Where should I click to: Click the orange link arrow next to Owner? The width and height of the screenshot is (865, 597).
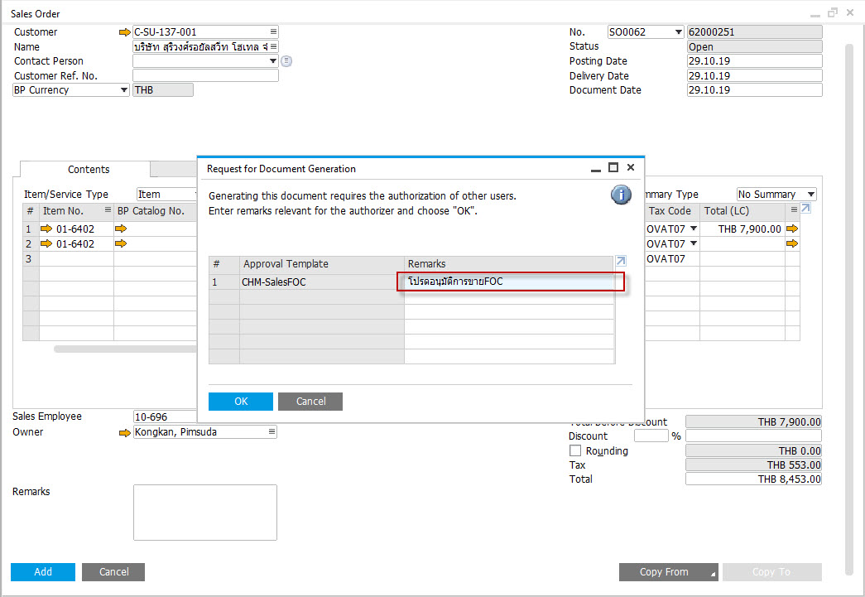[125, 432]
